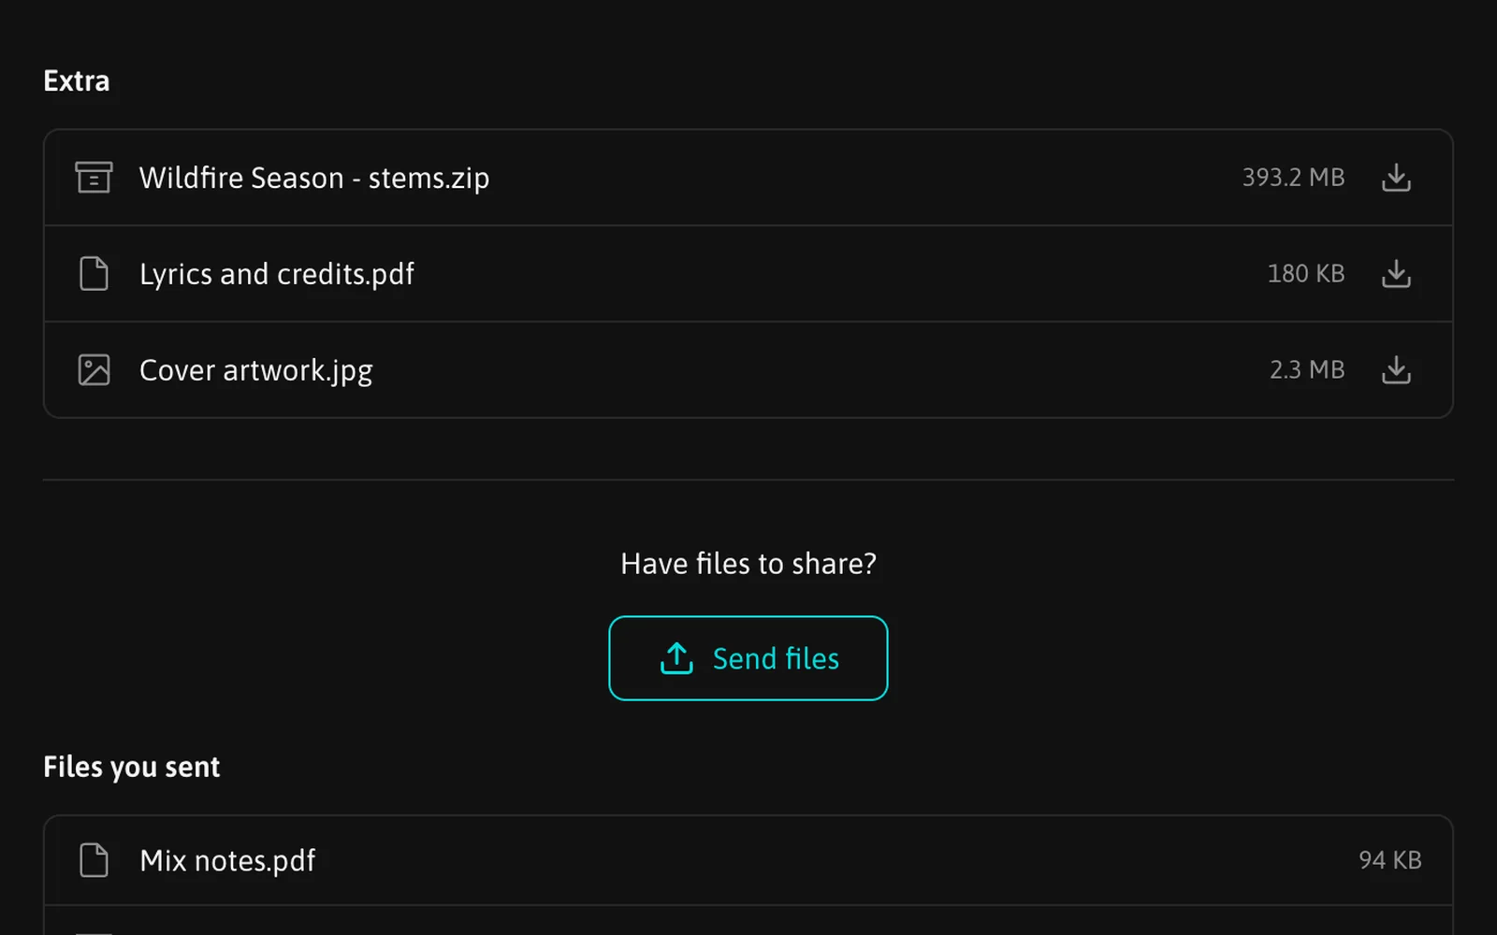Click the Send files button
Screen dimensions: 1497x935
[748, 658]
